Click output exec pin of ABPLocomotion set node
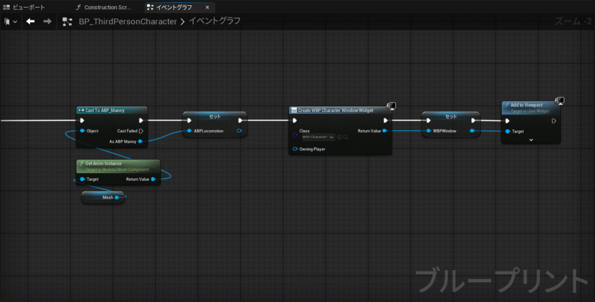Image resolution: width=595 pixels, height=302 pixels. (x=240, y=121)
